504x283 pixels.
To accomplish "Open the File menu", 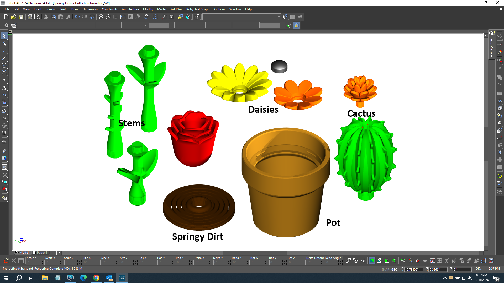I will [x=7, y=9].
